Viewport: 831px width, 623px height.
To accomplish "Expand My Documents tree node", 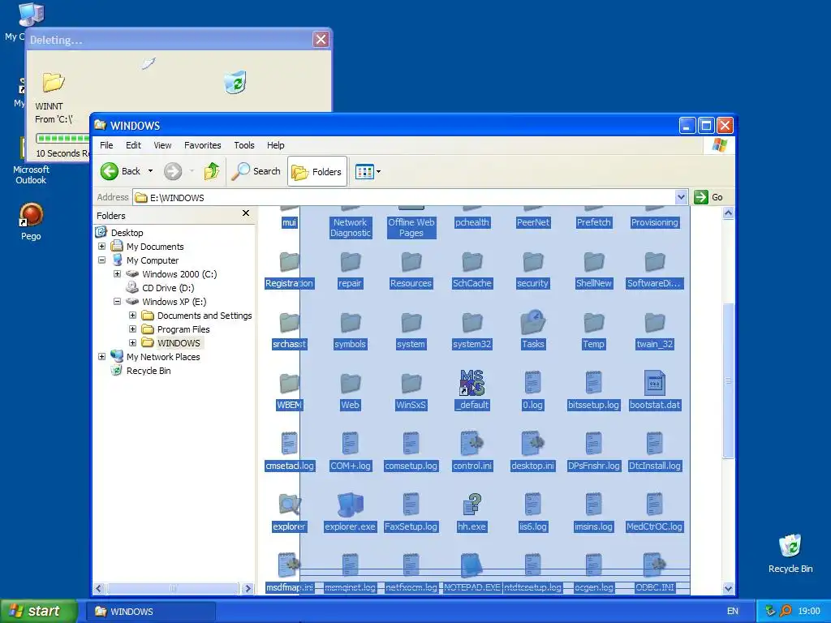I will point(101,247).
